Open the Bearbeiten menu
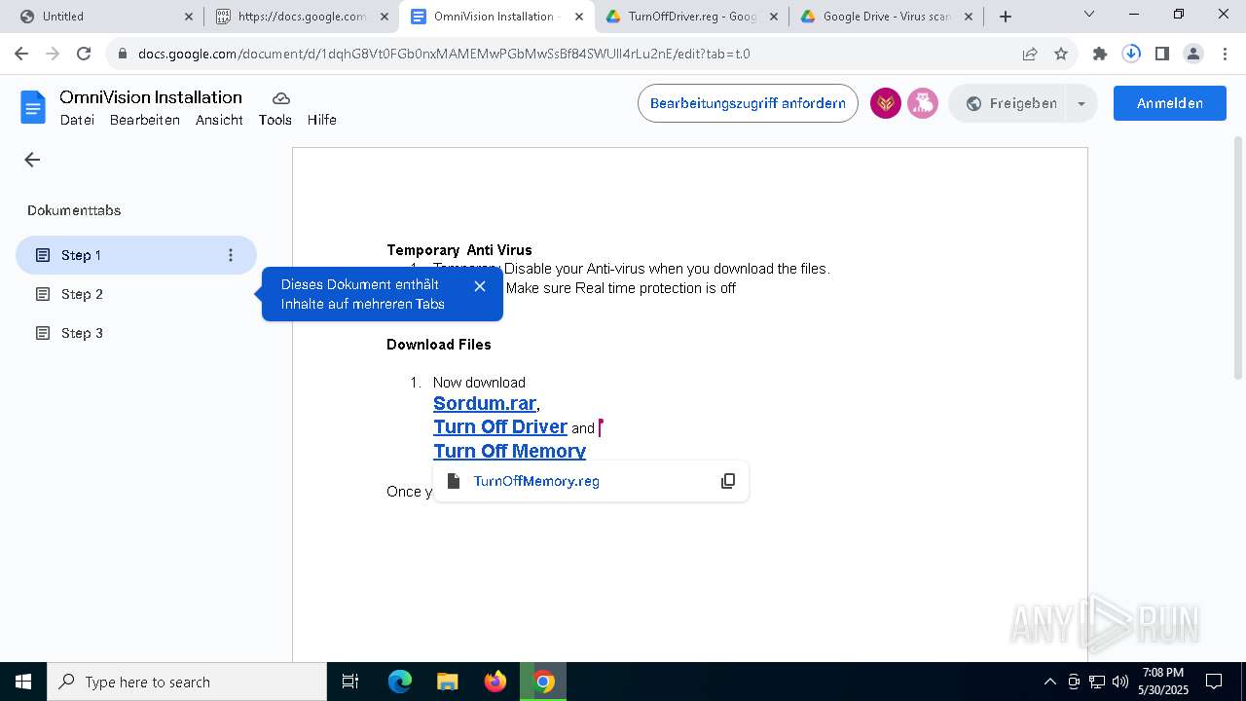This screenshot has height=701, width=1246. [145, 120]
